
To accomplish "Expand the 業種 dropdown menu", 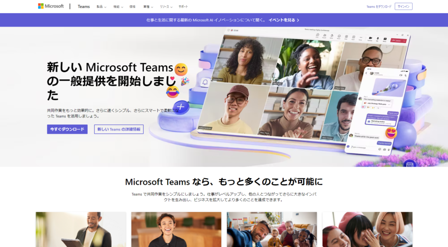I will click(148, 7).
